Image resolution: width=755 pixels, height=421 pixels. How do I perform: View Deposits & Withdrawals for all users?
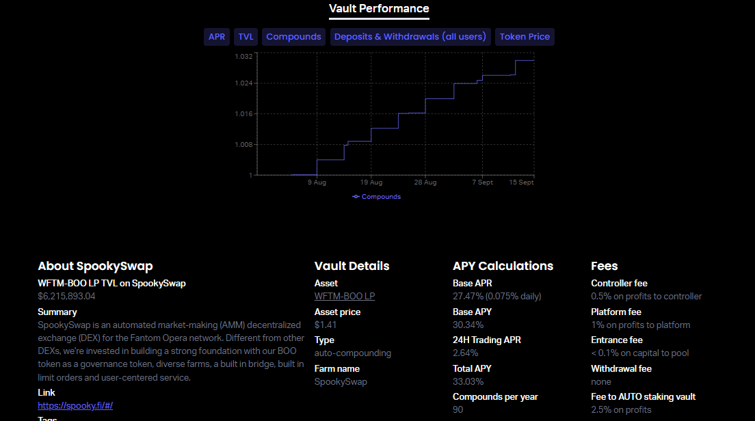(x=410, y=36)
